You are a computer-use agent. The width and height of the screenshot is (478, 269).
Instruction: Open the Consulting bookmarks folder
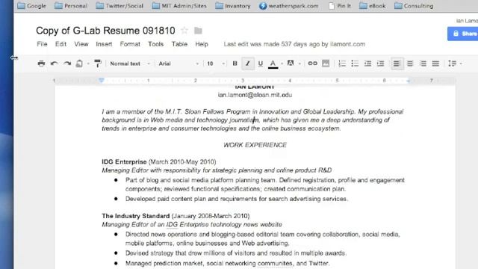coord(414,5)
